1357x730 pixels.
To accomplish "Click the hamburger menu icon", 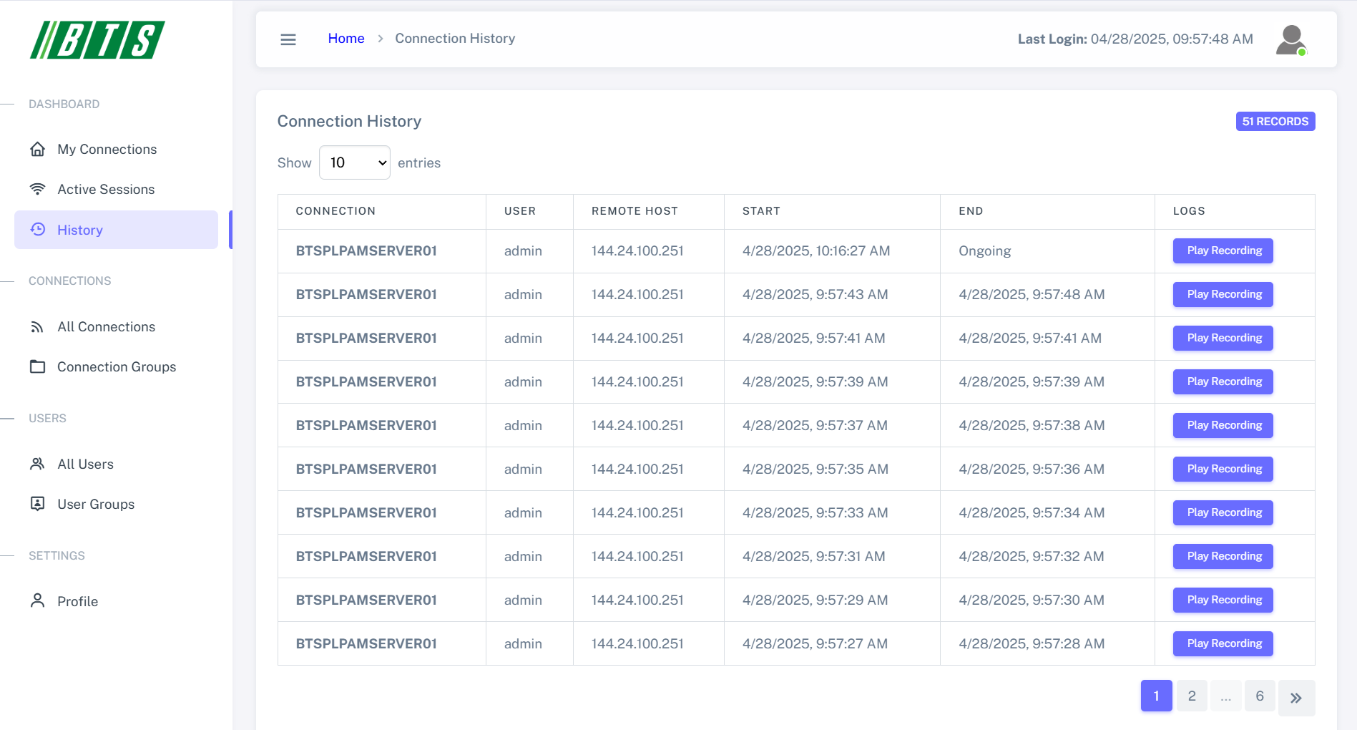I will click(x=288, y=39).
